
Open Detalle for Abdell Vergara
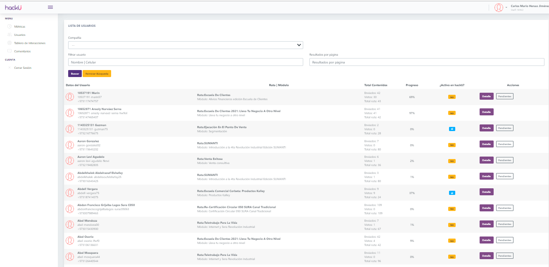click(x=487, y=192)
